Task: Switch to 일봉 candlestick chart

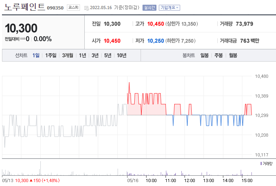Action: click(205, 55)
